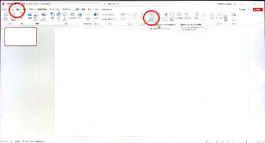Switch to the 記録 (Record) tab
The image size is (265, 143).
tap(77, 10)
